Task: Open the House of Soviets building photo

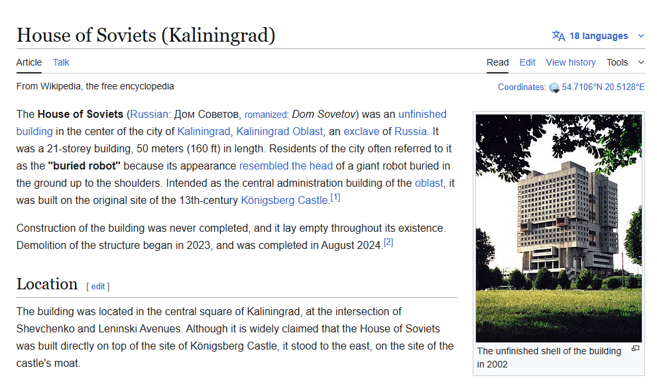Action: coord(558,228)
